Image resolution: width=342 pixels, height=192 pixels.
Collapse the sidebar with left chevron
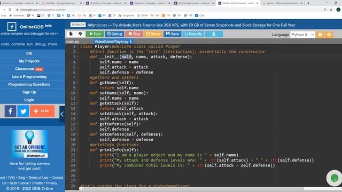[x=62, y=114]
